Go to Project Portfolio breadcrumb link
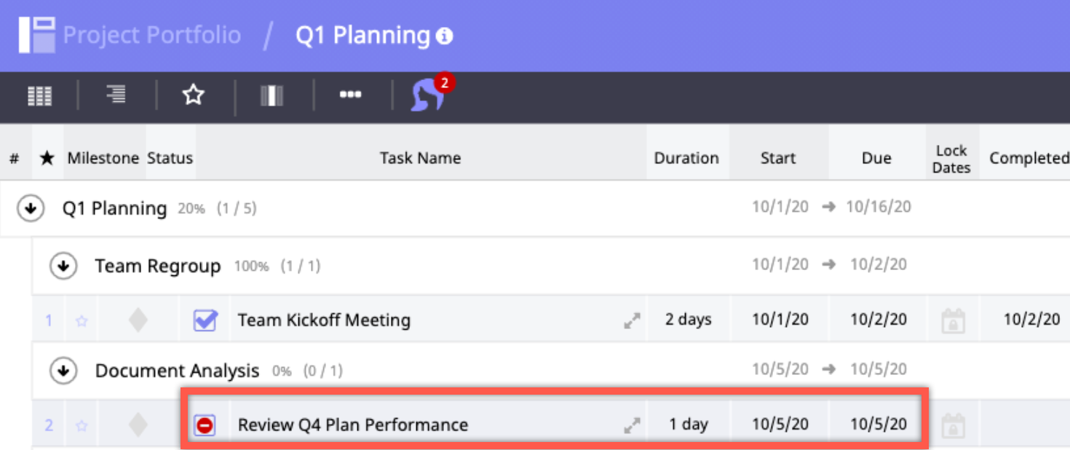The image size is (1070, 450). click(151, 35)
